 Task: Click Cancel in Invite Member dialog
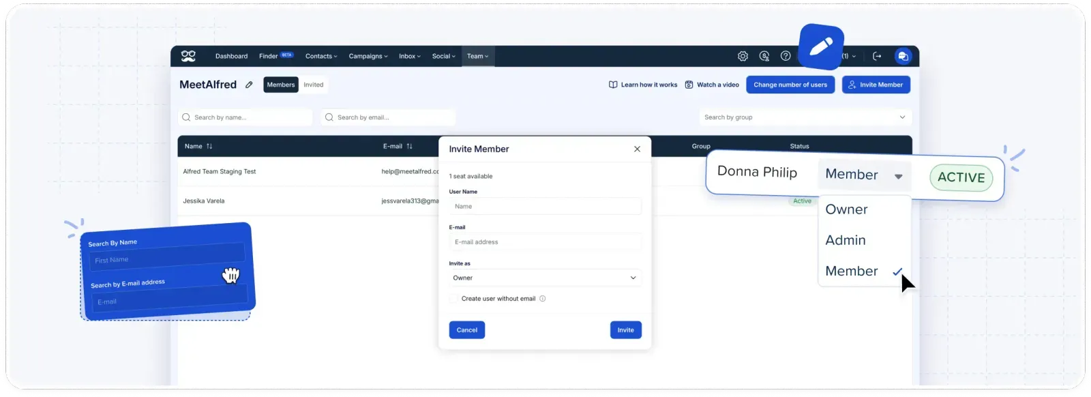pyautogui.click(x=467, y=330)
